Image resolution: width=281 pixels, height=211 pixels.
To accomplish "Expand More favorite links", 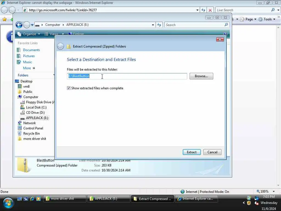I will [29, 68].
